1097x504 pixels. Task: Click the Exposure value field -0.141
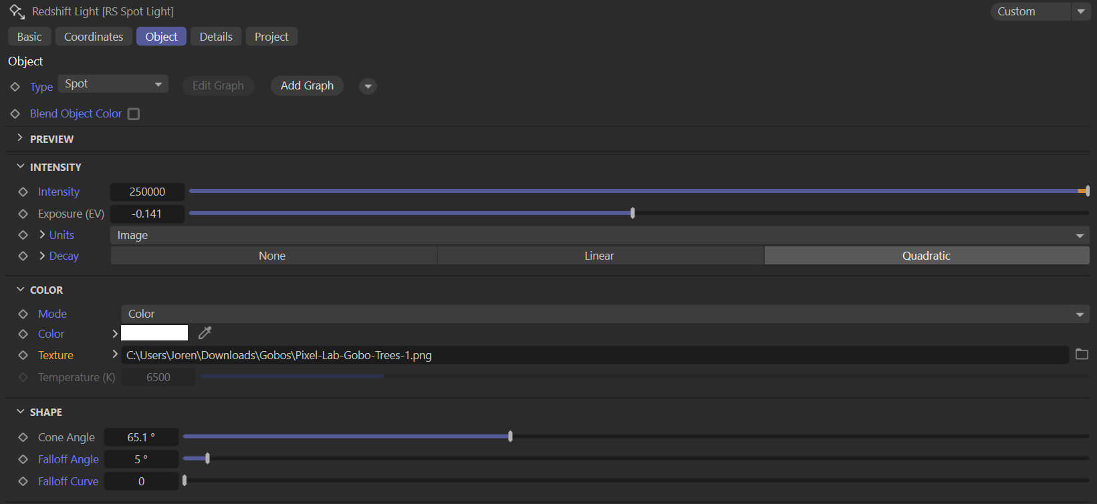[x=147, y=214]
